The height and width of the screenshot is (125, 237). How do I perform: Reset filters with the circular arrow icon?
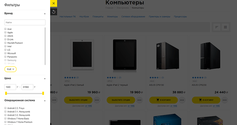pyautogui.click(x=54, y=12)
